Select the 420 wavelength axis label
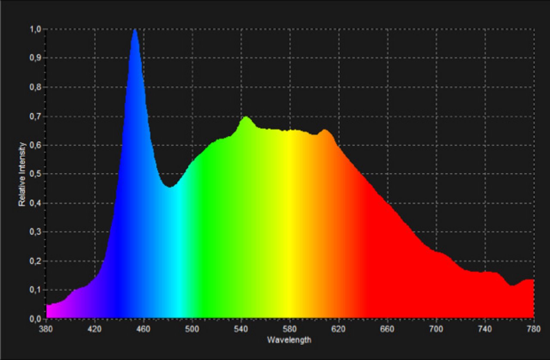 [x=95, y=329]
